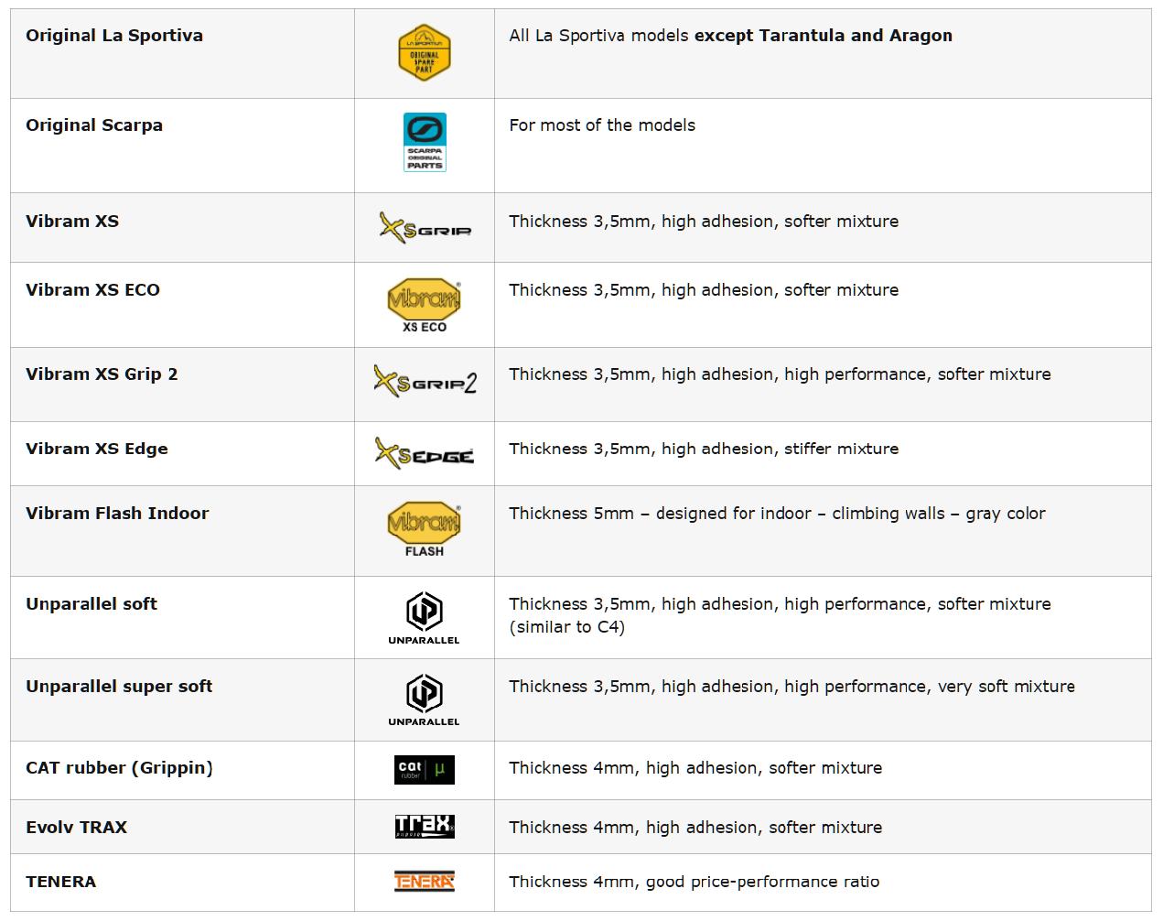Click the Vibram Flash logo

pyautogui.click(x=425, y=529)
